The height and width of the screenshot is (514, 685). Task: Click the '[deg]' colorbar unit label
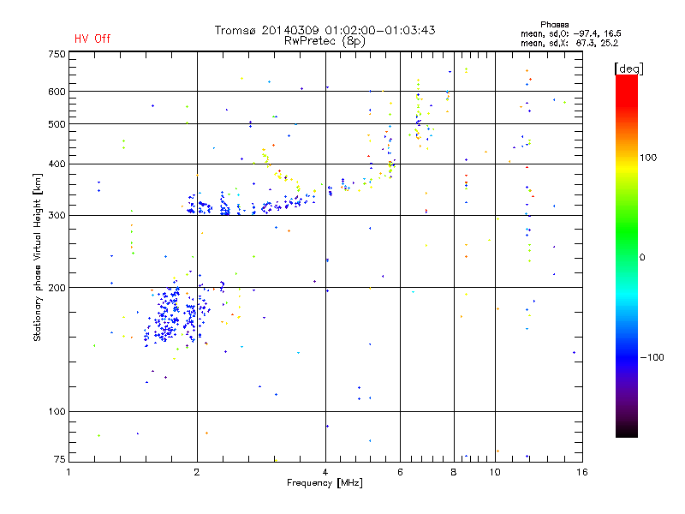[x=628, y=69]
